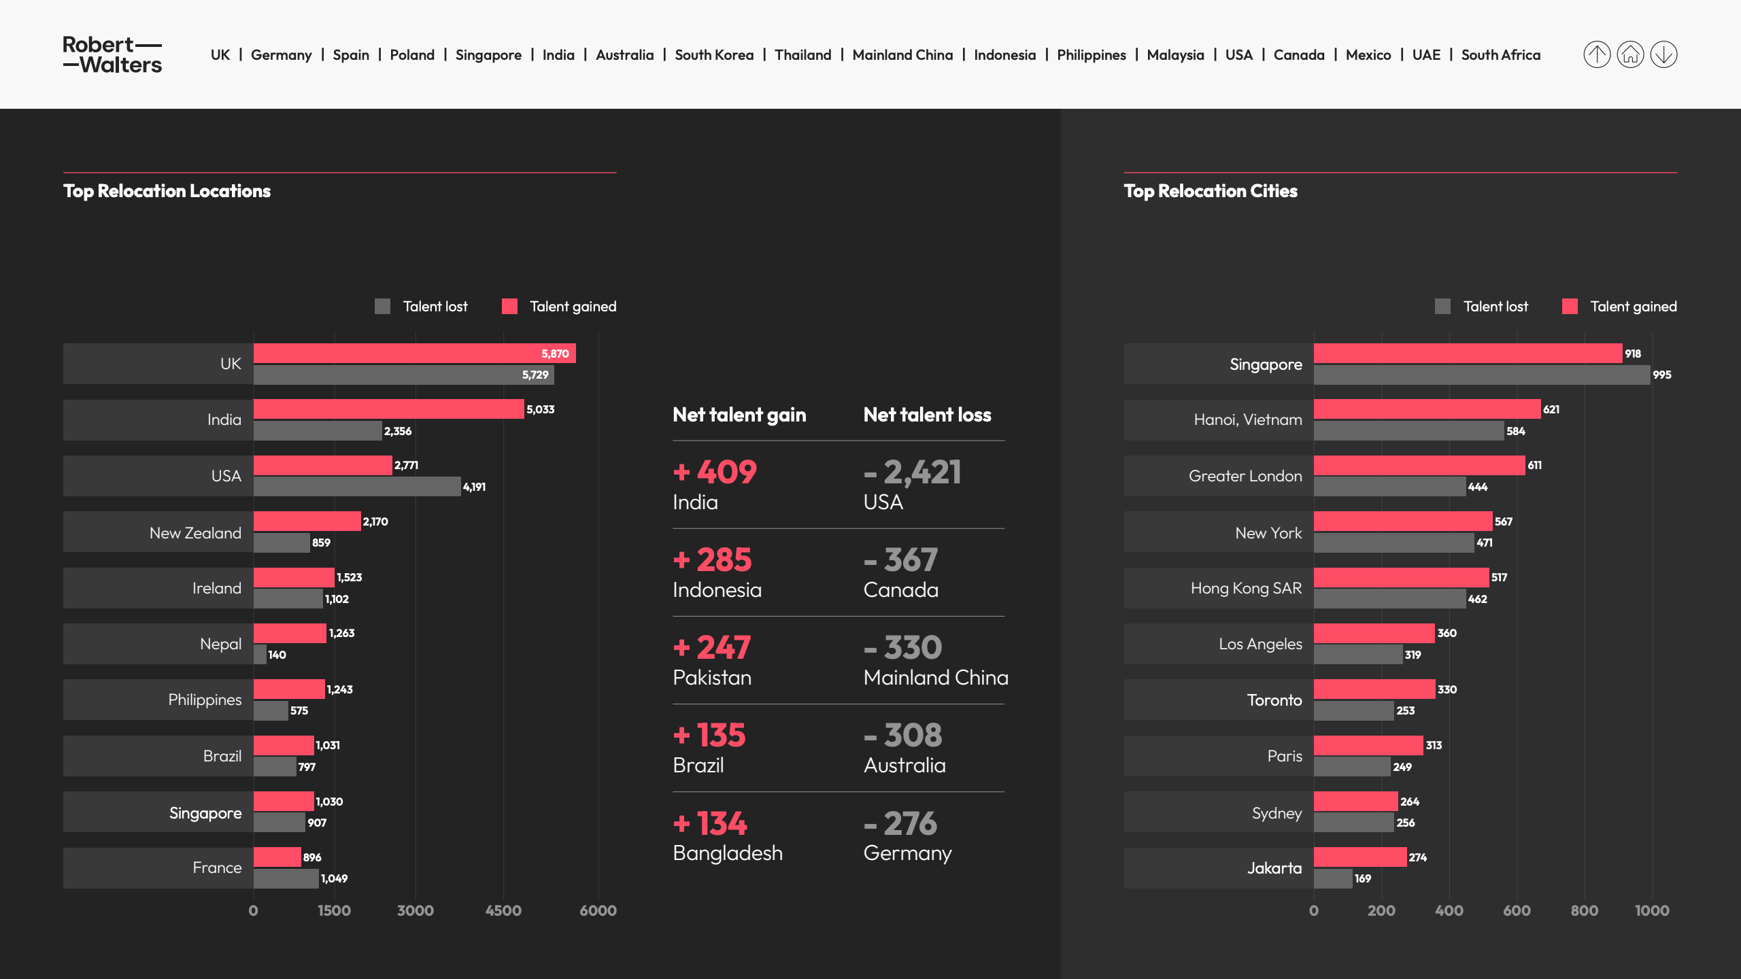This screenshot has width=1741, height=979.
Task: Jump to the UAE section
Action: [1426, 55]
